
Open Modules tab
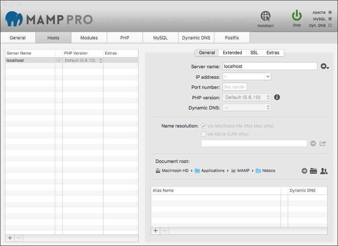pyautogui.click(x=89, y=38)
